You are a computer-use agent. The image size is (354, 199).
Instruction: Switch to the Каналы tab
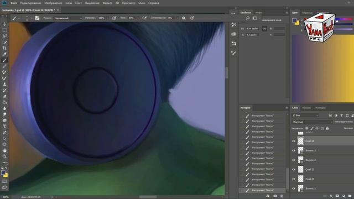(x=306, y=108)
